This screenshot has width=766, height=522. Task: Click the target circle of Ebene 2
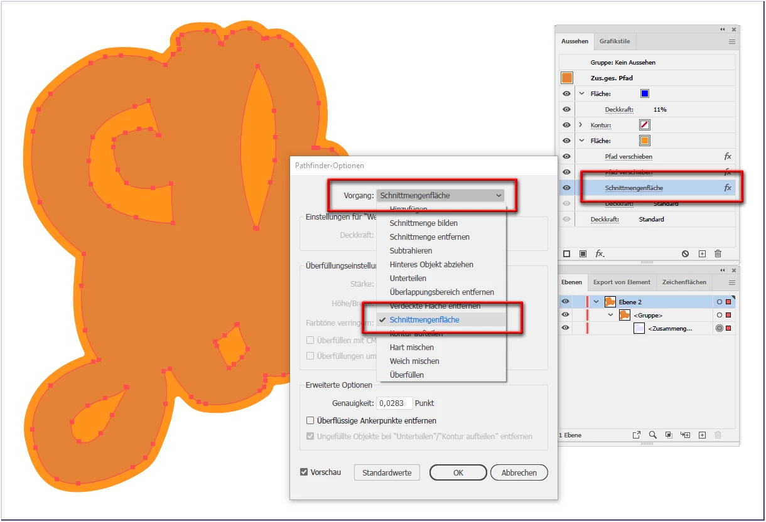tap(720, 302)
